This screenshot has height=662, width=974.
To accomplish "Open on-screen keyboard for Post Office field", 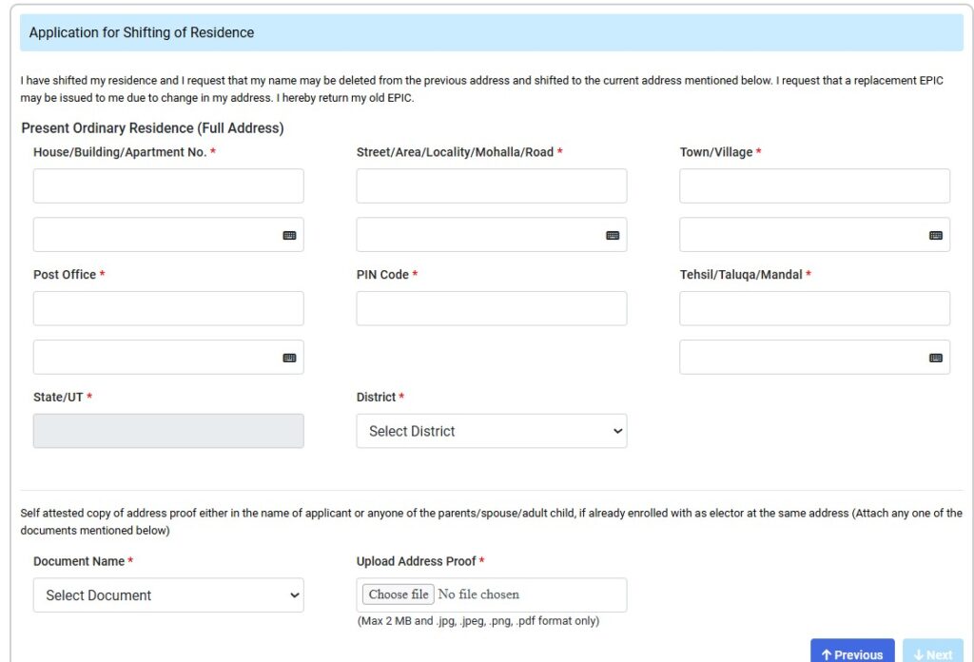I will (290, 357).
